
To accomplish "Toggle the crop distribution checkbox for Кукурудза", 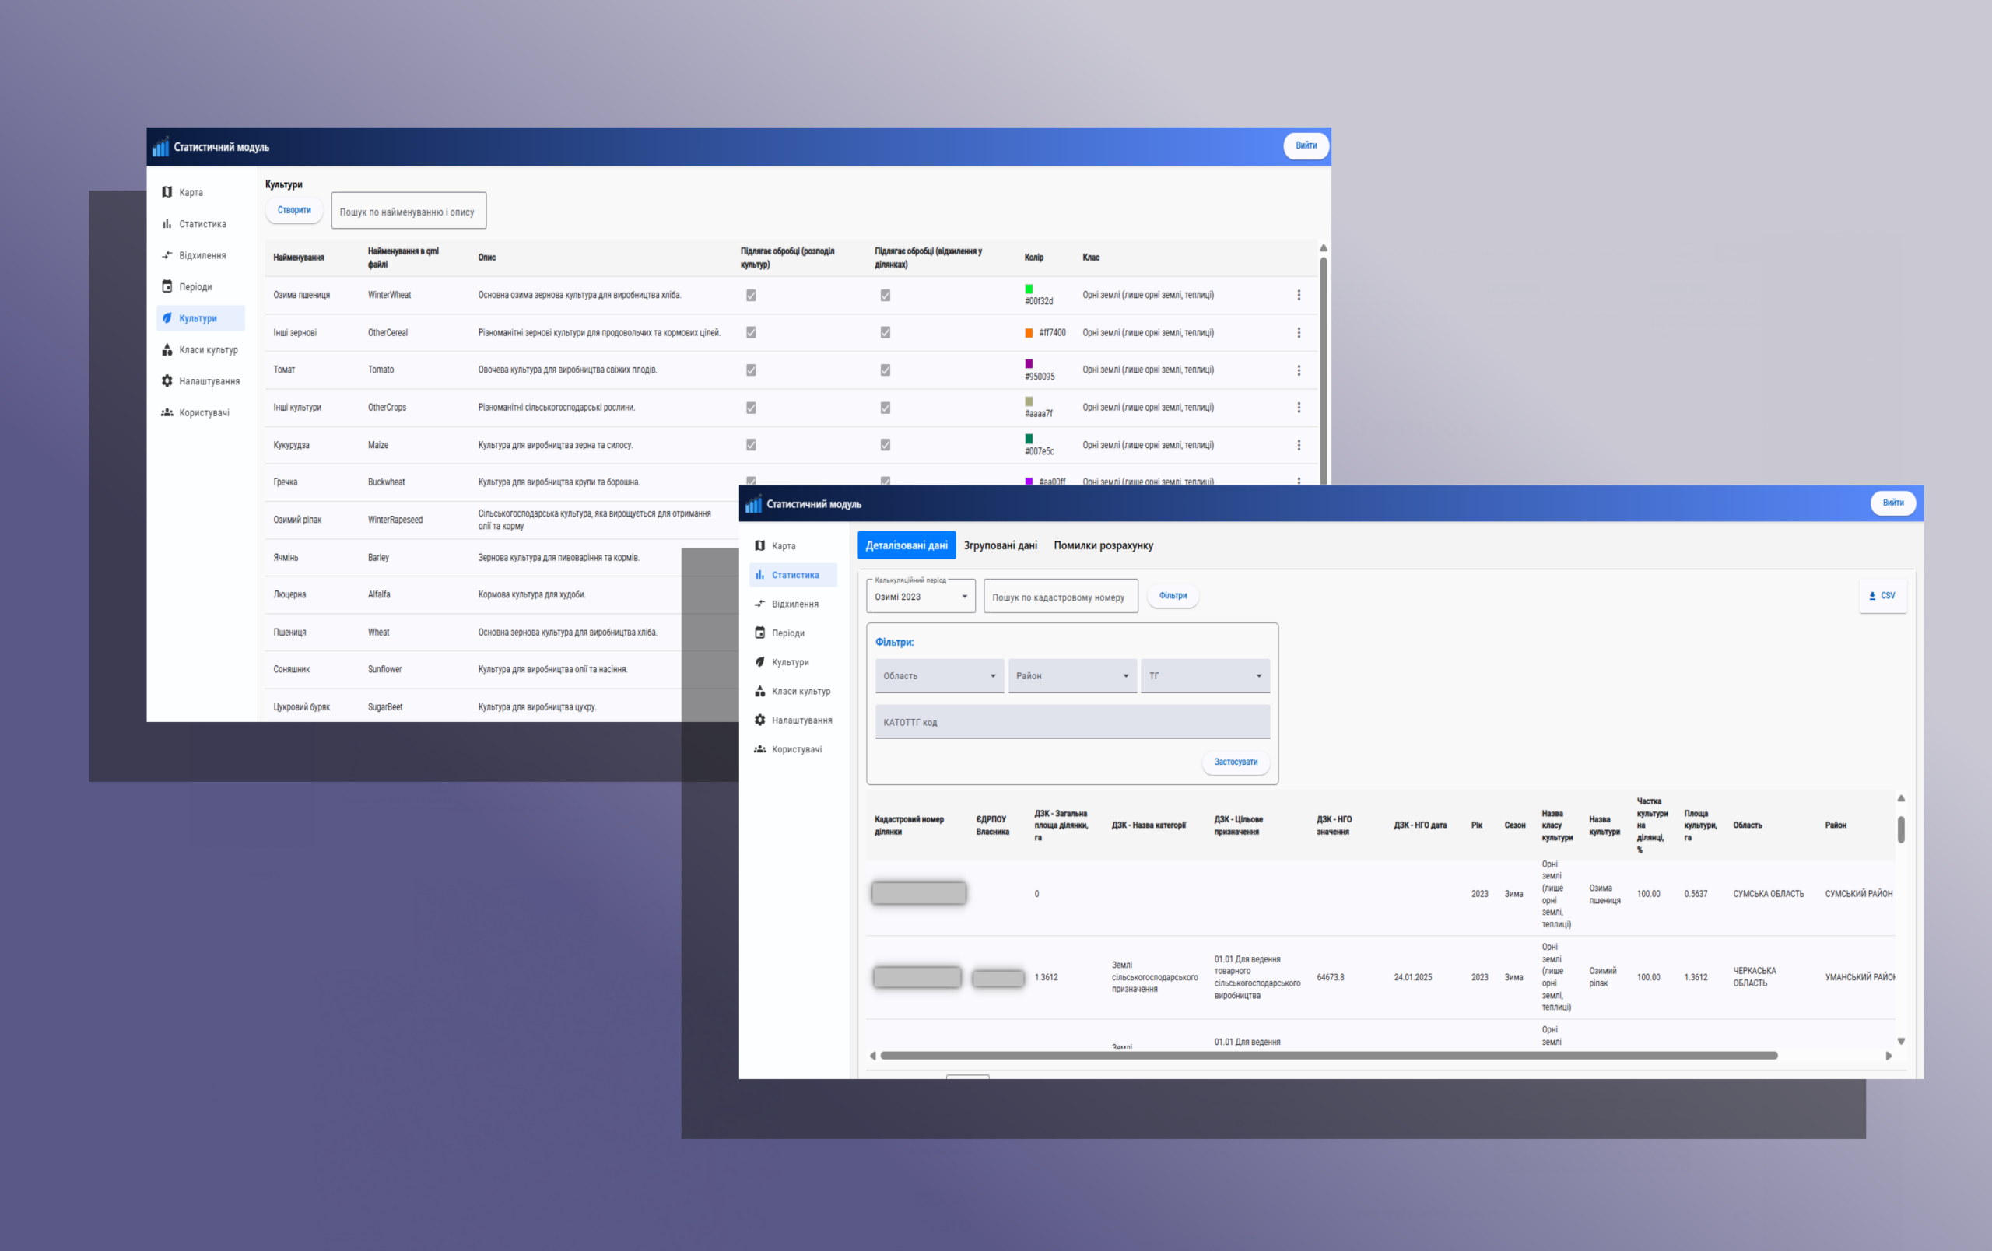I will point(750,445).
